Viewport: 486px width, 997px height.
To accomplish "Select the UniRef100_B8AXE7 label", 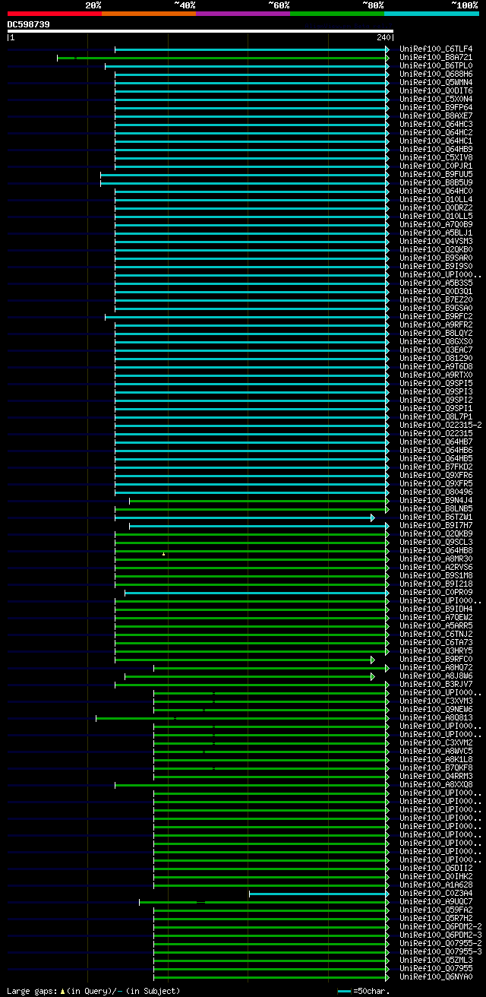I will pyautogui.click(x=436, y=116).
